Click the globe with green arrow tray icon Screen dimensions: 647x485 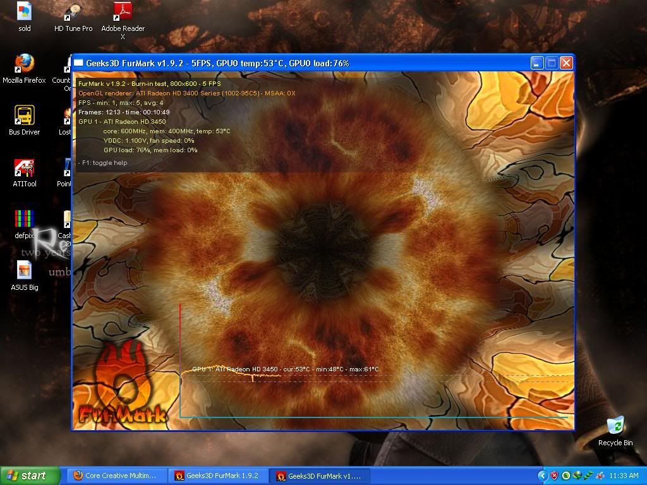click(577, 476)
